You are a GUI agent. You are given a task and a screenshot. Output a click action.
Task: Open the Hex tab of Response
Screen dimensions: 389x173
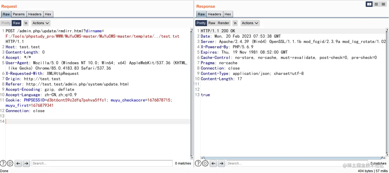point(228,14)
